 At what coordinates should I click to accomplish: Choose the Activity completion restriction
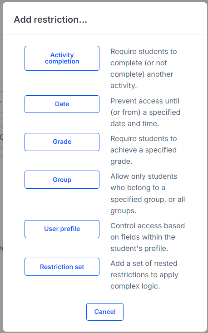coord(62,58)
